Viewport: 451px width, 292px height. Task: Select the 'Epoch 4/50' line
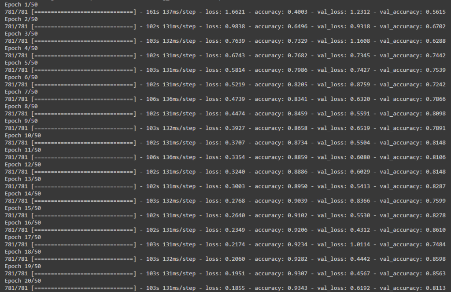click(21, 48)
